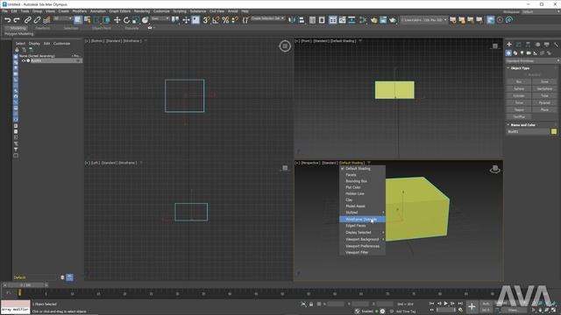Activate the Select and Scale tool
Viewport: 561px width, 315px height.
(136, 20)
